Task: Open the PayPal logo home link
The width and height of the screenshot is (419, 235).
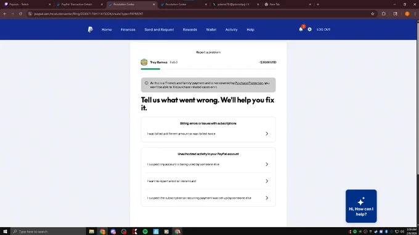Action: pos(91,30)
